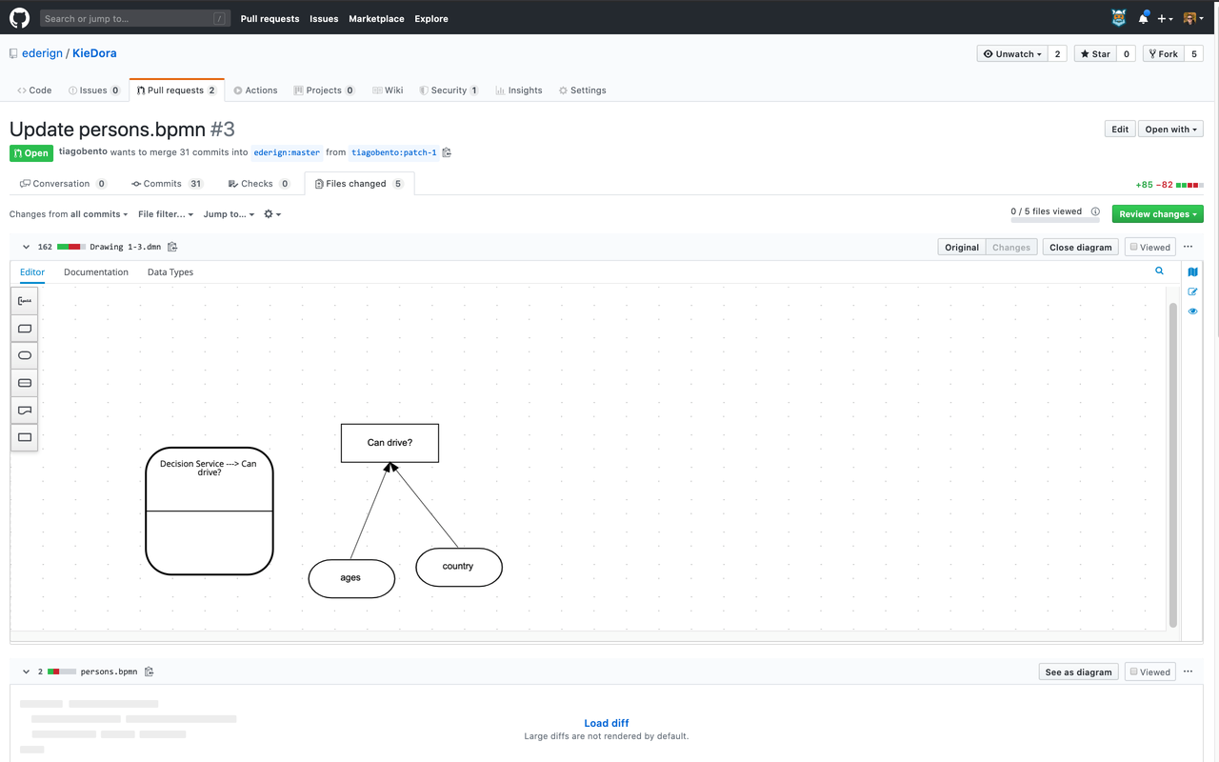Viewport: 1219px width, 762px height.
Task: Open the user avatar menu
Action: (x=1193, y=18)
